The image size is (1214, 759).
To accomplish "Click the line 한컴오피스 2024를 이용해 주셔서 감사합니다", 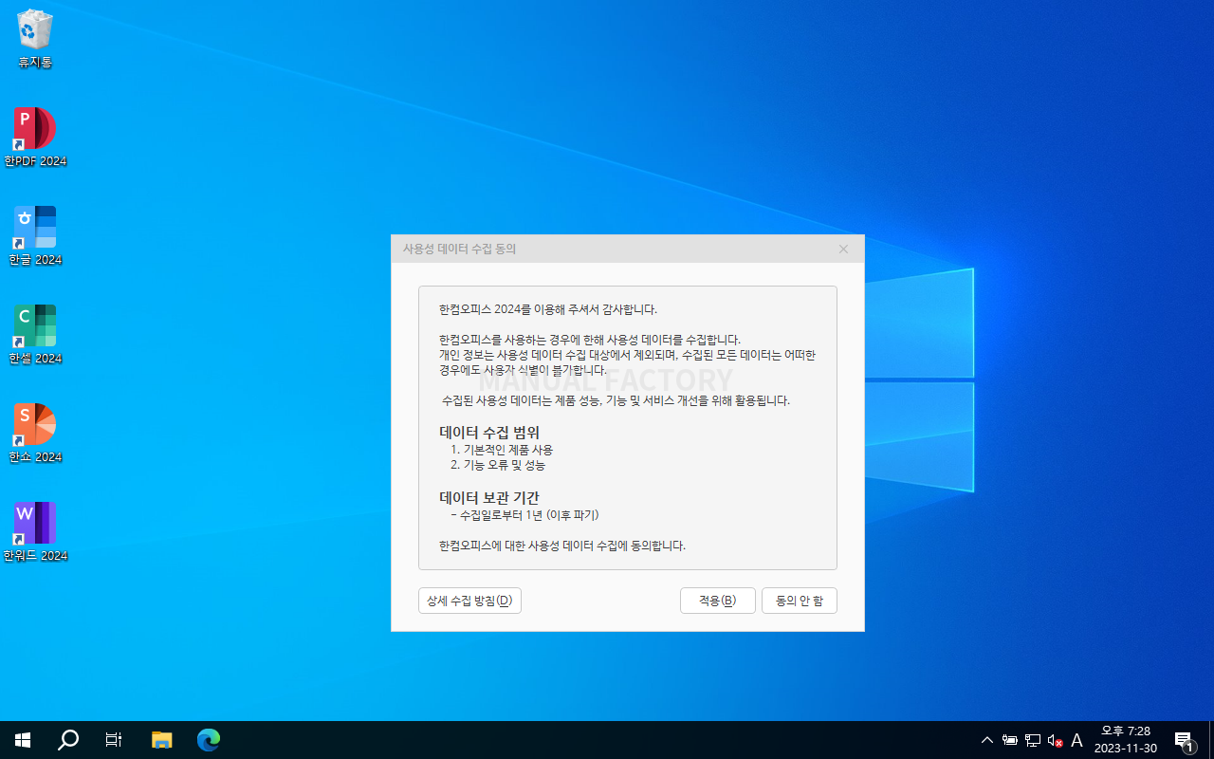I will 548,309.
